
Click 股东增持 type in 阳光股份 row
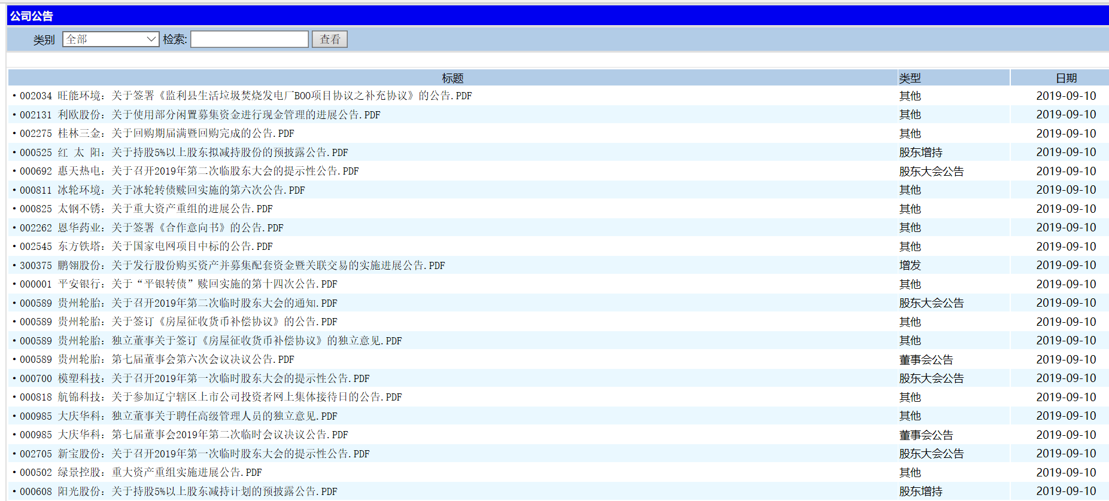coord(920,491)
